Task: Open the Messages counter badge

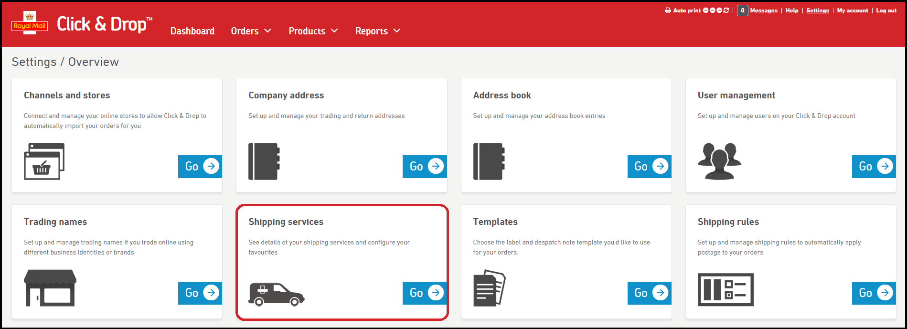Action: point(742,11)
